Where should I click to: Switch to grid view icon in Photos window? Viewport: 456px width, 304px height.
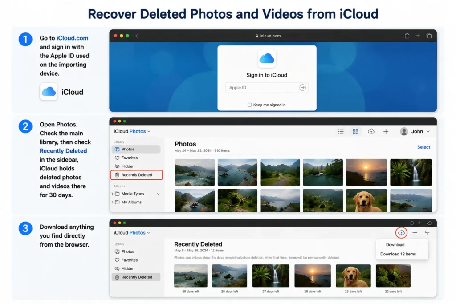(355, 131)
